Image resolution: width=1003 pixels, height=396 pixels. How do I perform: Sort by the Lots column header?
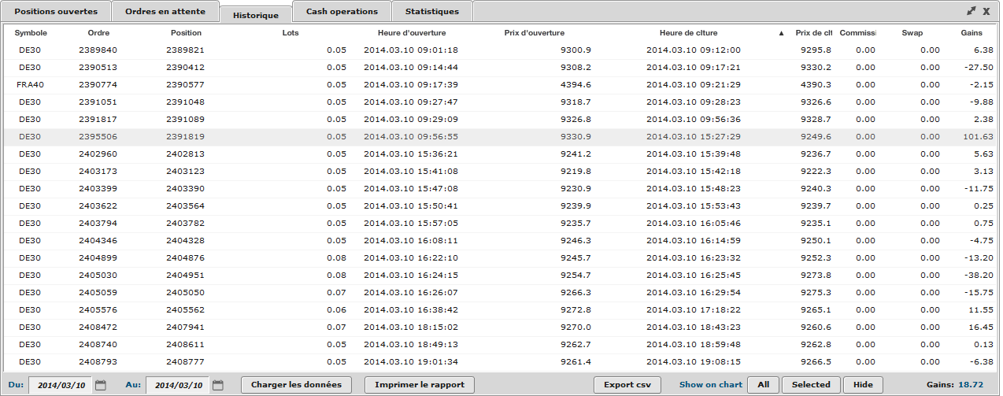tap(291, 33)
